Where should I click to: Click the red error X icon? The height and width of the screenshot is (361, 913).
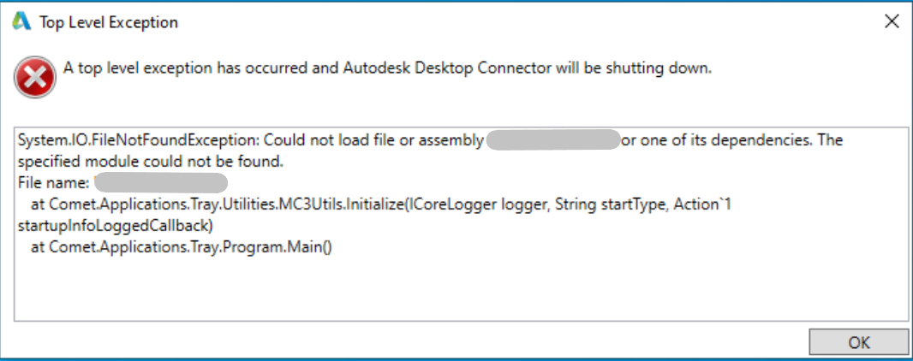[33, 80]
